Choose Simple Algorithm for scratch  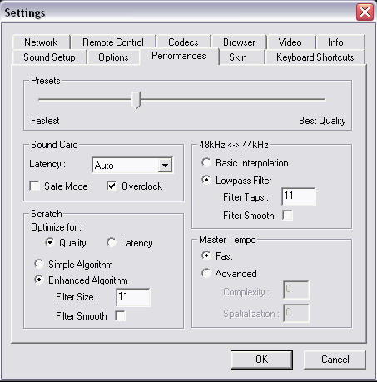pos(39,264)
